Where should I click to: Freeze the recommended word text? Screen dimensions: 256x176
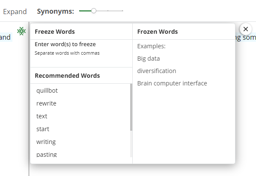click(42, 116)
